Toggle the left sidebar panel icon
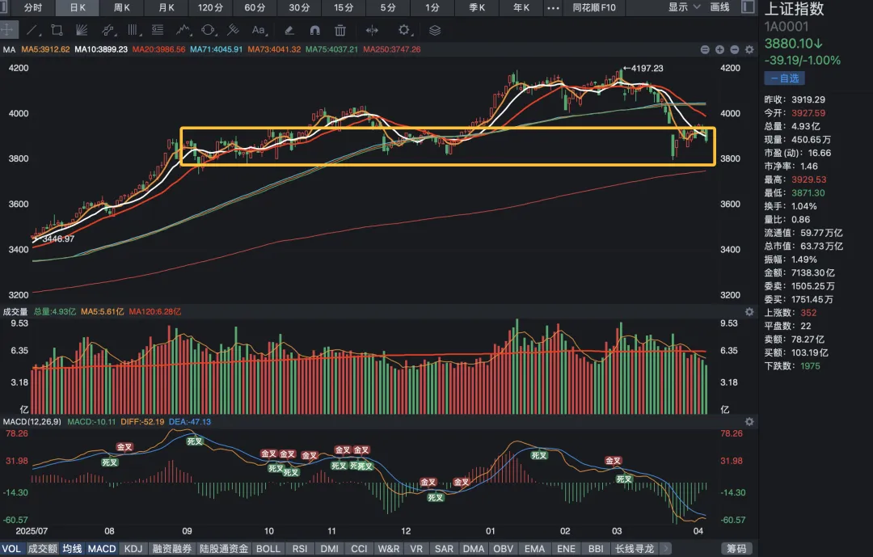The width and height of the screenshot is (873, 557). (4, 7)
